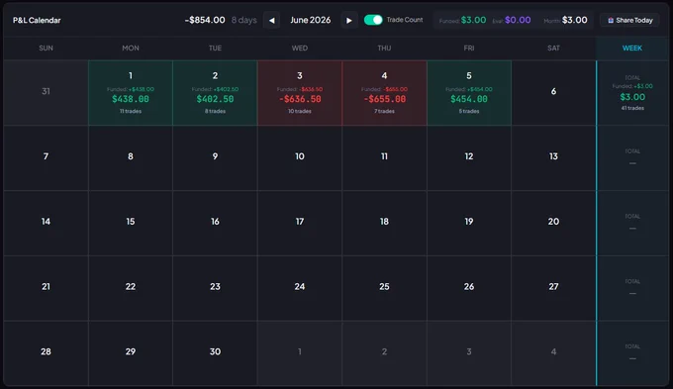This screenshot has height=389, width=673.
Task: Toggle the Trade Count switch off
Action: [373, 20]
